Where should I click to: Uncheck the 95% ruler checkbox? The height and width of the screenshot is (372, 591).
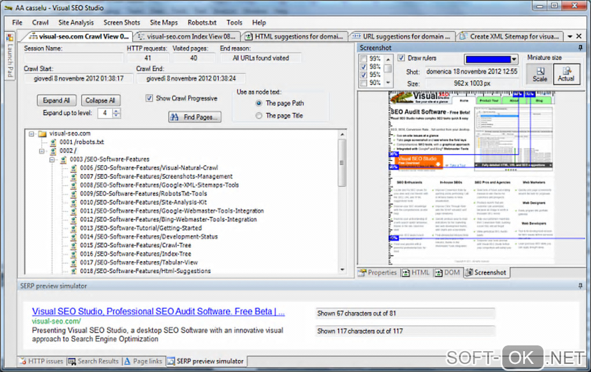click(364, 75)
